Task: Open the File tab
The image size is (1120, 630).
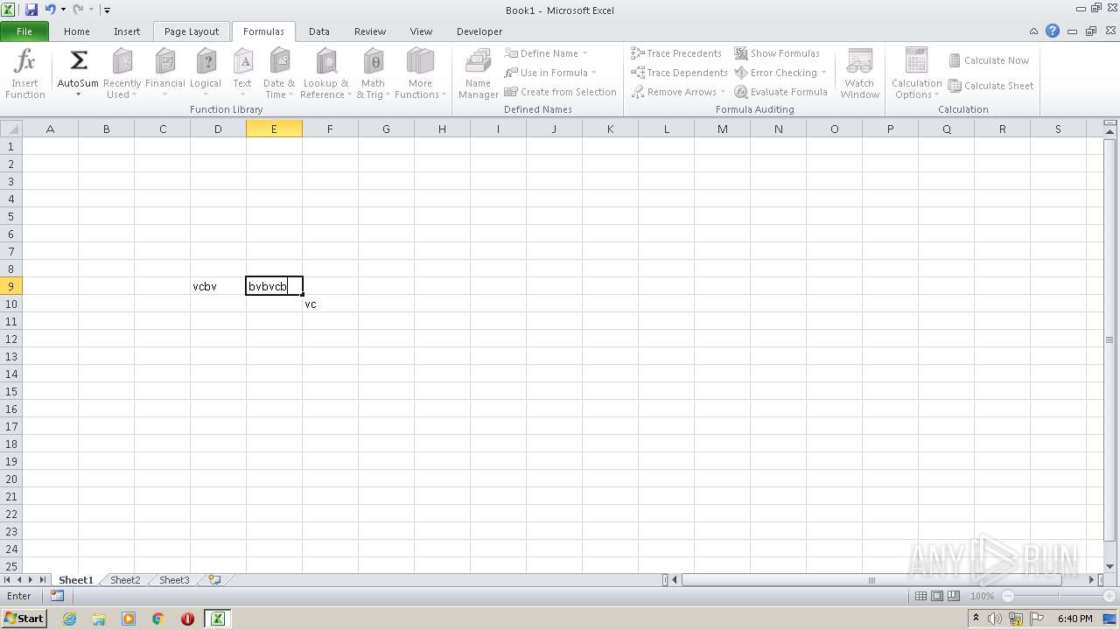Action: pos(24,31)
